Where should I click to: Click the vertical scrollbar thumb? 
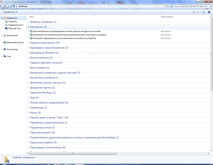click(x=211, y=54)
